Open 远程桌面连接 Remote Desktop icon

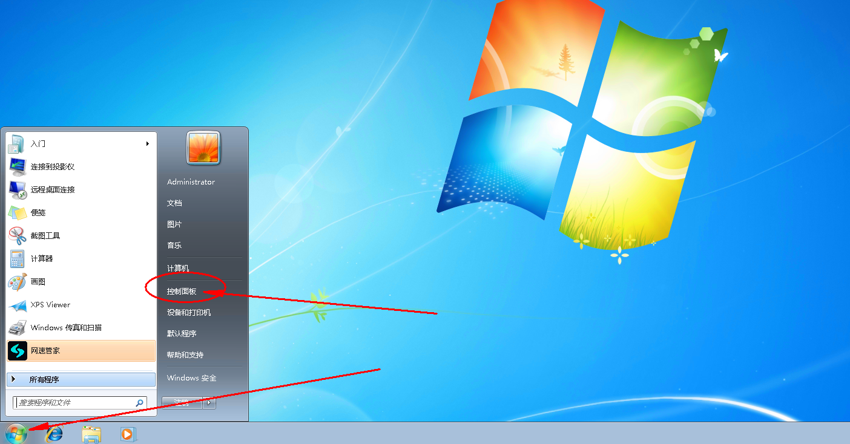[x=16, y=190]
